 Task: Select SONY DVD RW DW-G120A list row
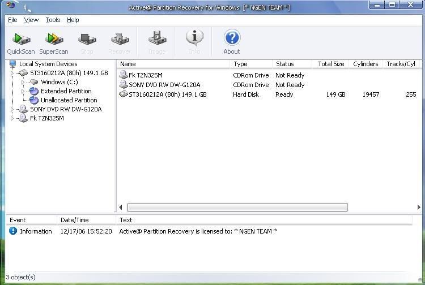269,85
